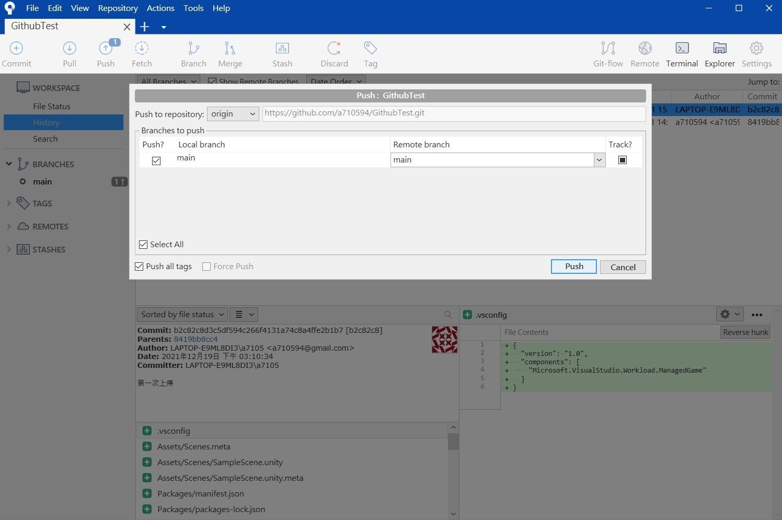Viewport: 782px width, 520px height.
Task: Open the file list view mode dropdown
Action: 244,315
